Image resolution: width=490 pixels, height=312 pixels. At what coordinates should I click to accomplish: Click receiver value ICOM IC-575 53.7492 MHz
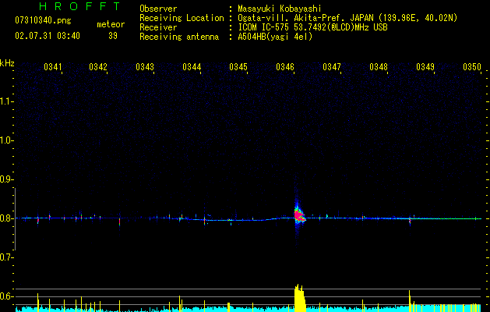pos(312,27)
